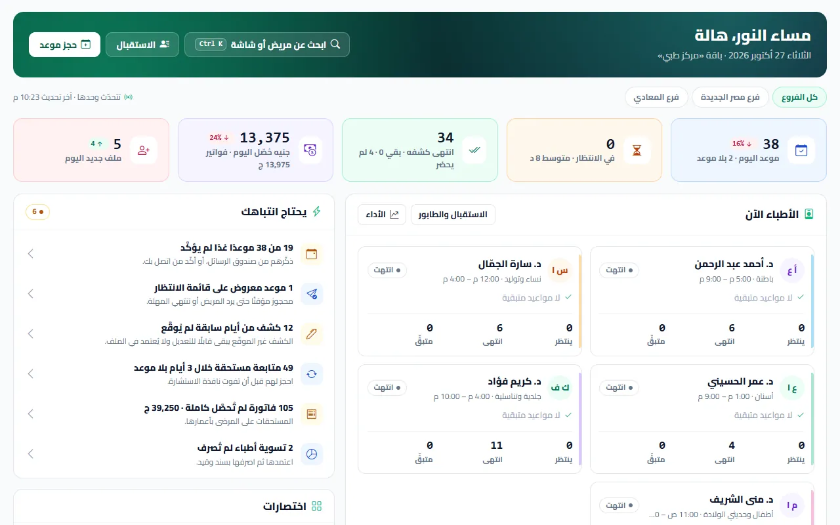Screen dimensions: 840x525
Task: Click the "انتهت" status badge for د. منى الشريف
Action: point(619,505)
